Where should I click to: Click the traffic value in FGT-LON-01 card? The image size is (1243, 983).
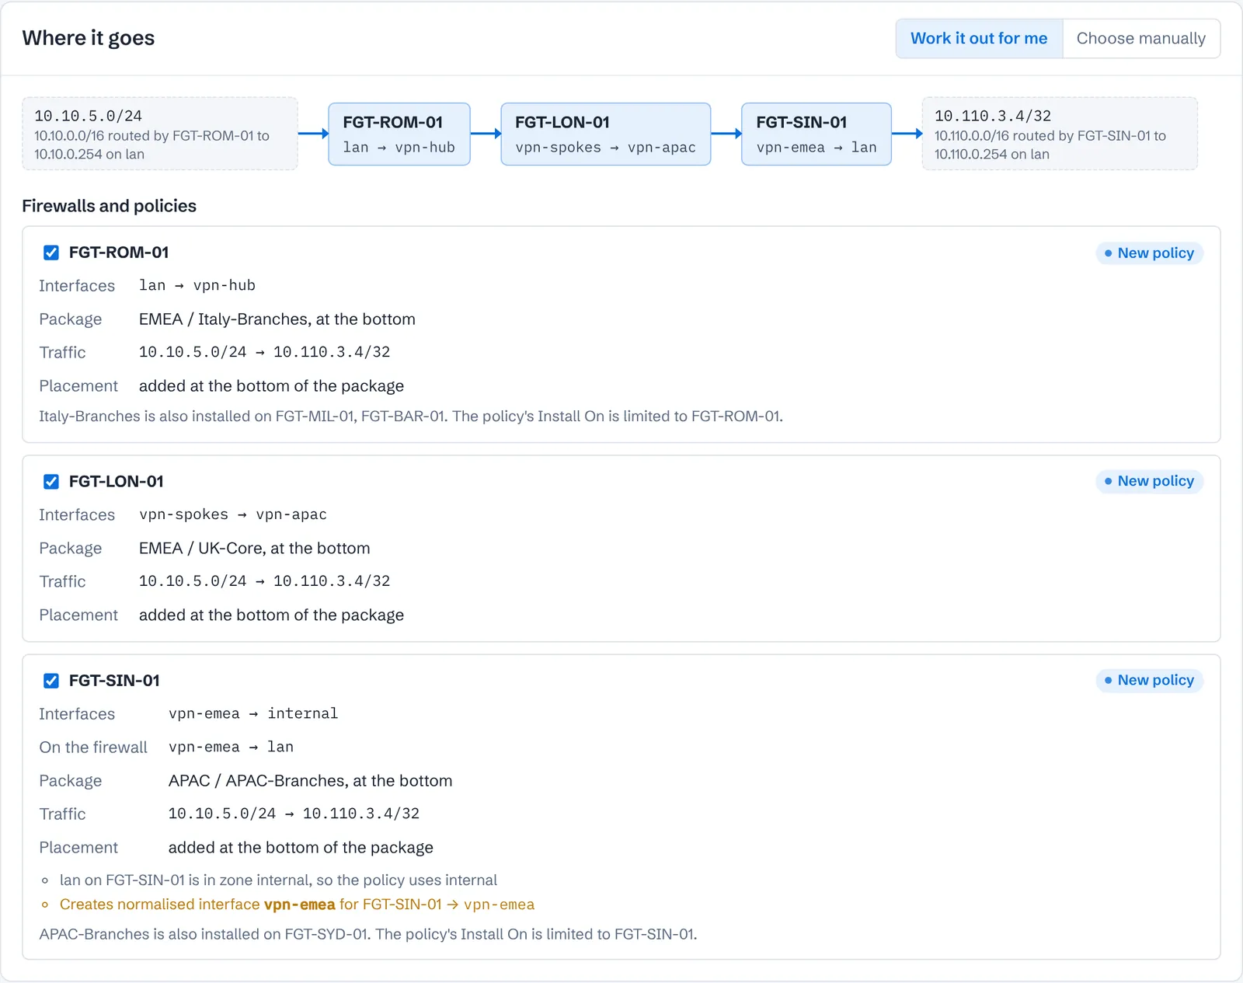(265, 581)
